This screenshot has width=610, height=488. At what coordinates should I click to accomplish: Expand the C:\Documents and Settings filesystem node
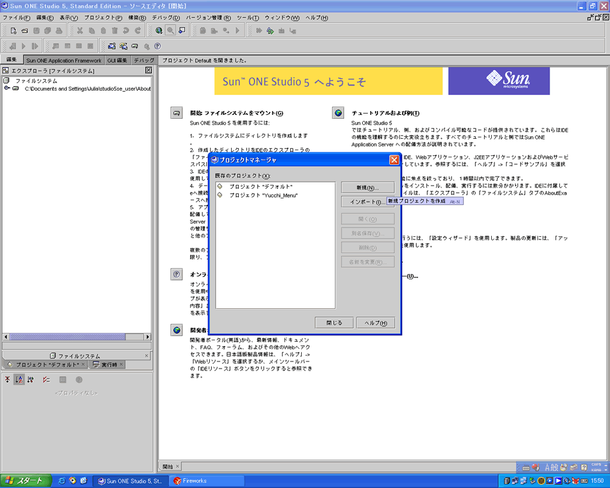[x=6, y=89]
